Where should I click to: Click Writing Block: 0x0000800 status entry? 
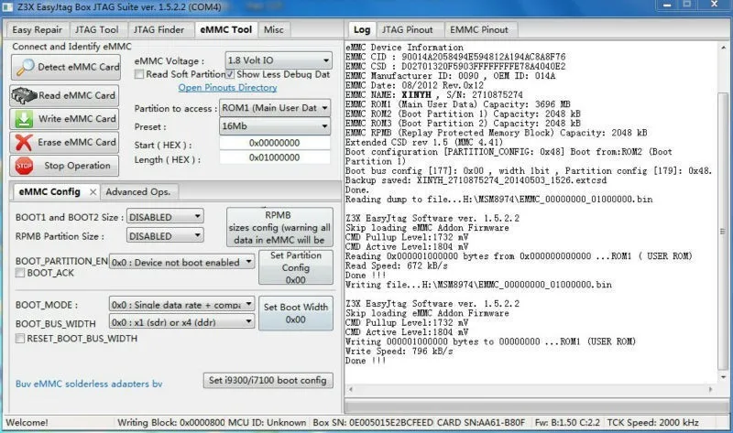tap(171, 422)
